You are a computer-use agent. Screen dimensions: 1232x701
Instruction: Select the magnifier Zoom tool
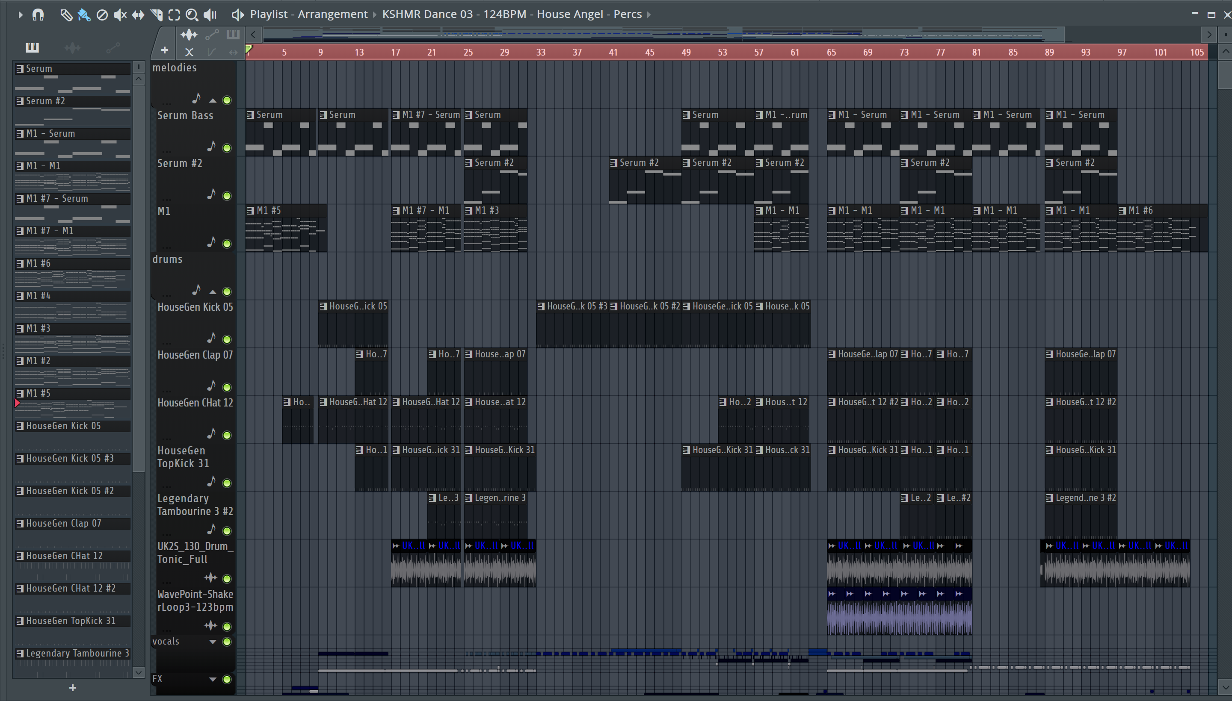tap(192, 15)
